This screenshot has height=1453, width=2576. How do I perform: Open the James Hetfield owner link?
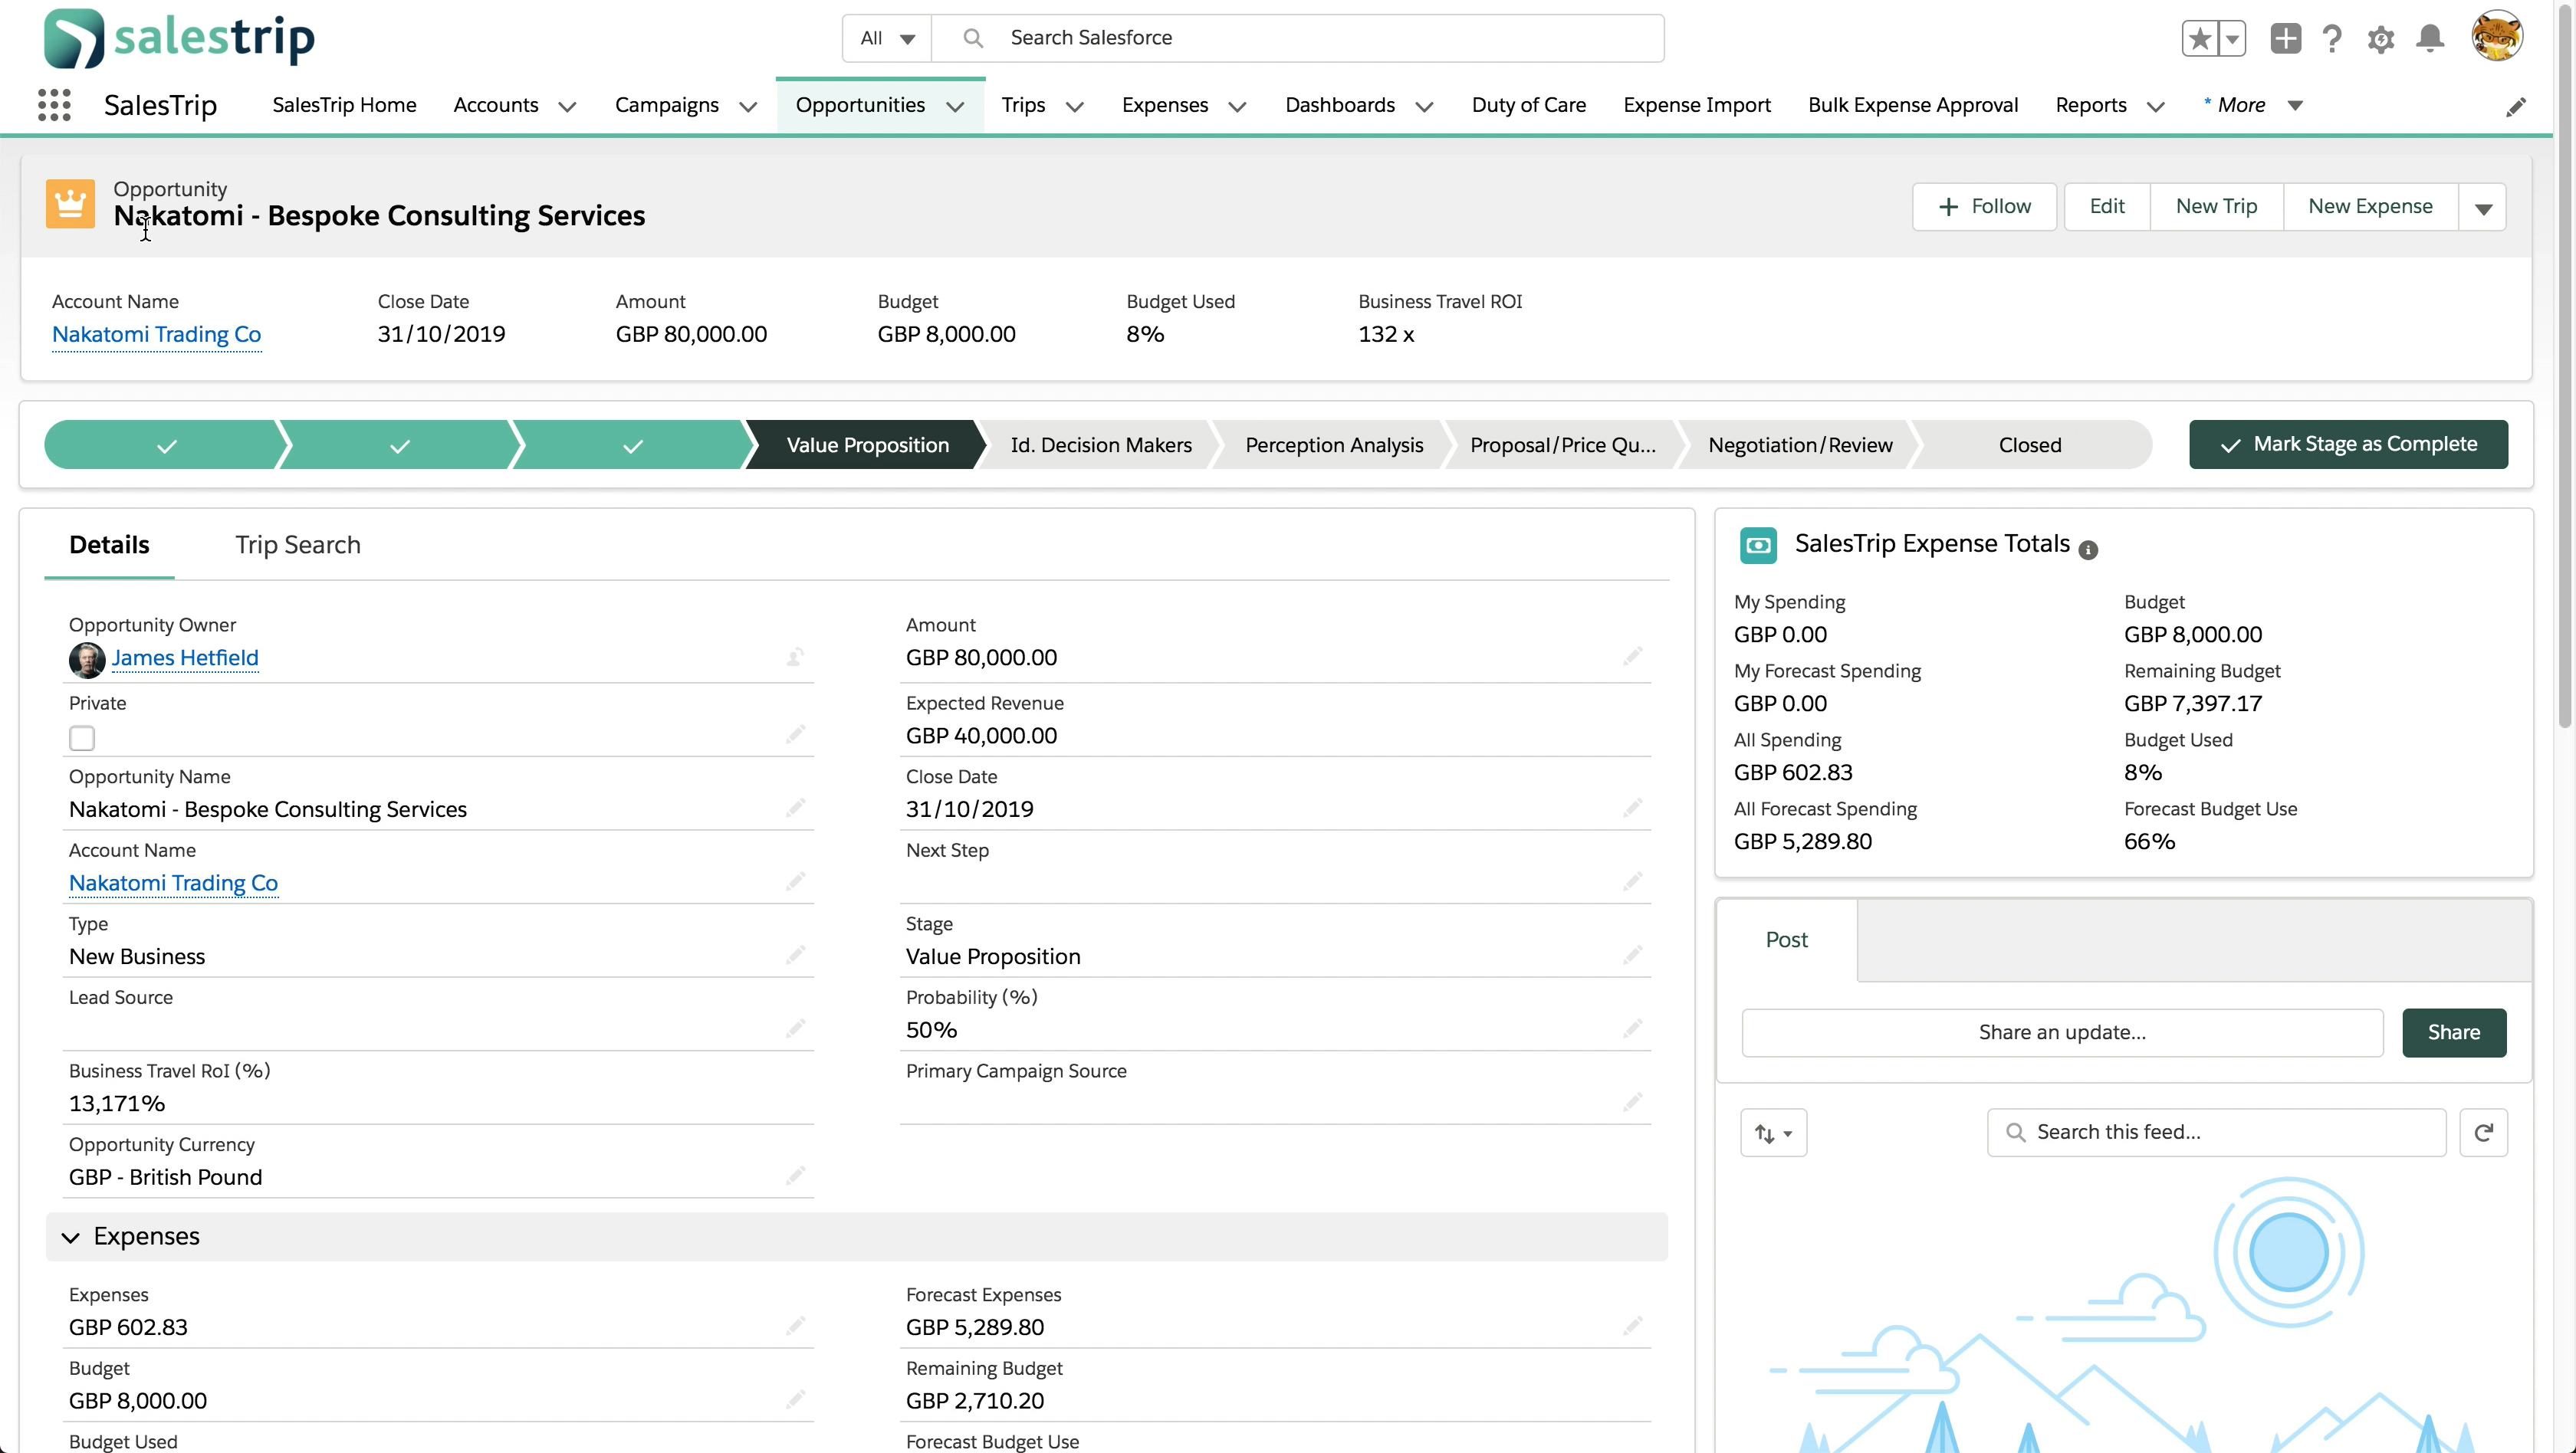(185, 658)
